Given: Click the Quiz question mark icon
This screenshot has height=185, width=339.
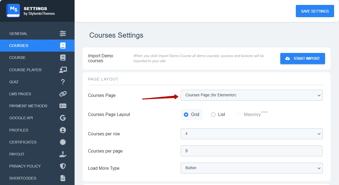Looking at the screenshot, I should tap(63, 82).
